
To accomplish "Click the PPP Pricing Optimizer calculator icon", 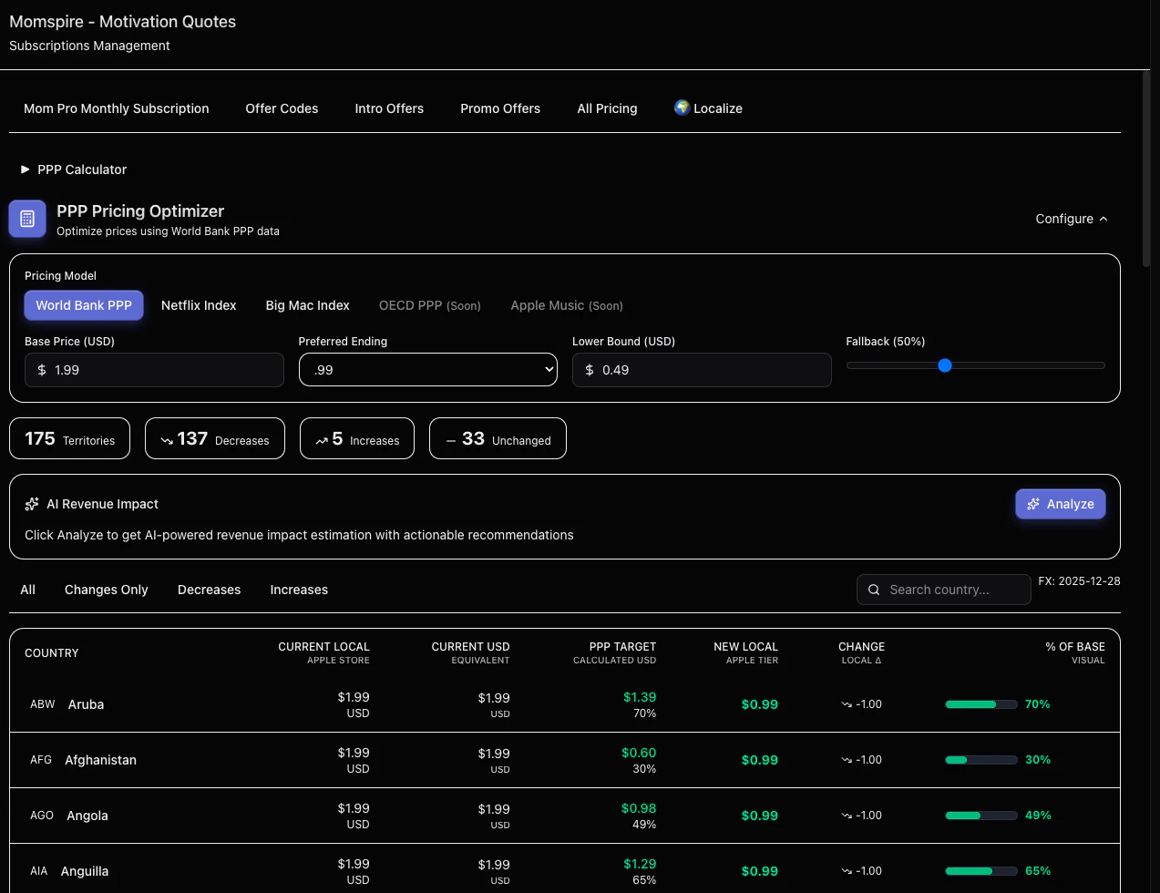I will (x=26, y=219).
